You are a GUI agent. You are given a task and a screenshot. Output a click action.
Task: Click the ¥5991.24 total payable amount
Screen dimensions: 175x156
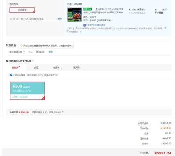click(x=163, y=153)
